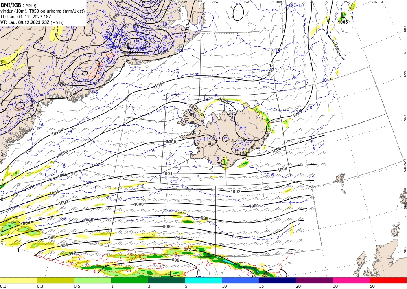Image resolution: width=407 pixels, height=289 pixels.
Task: Click the '1005' pressure value label
Action: 343,22
